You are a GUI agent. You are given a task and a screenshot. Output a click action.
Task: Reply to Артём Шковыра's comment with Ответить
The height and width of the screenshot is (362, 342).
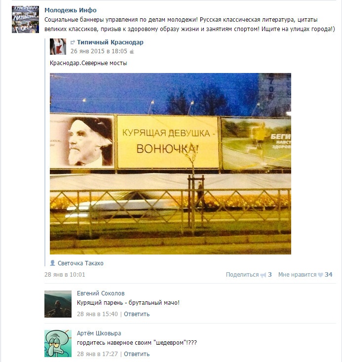137,354
